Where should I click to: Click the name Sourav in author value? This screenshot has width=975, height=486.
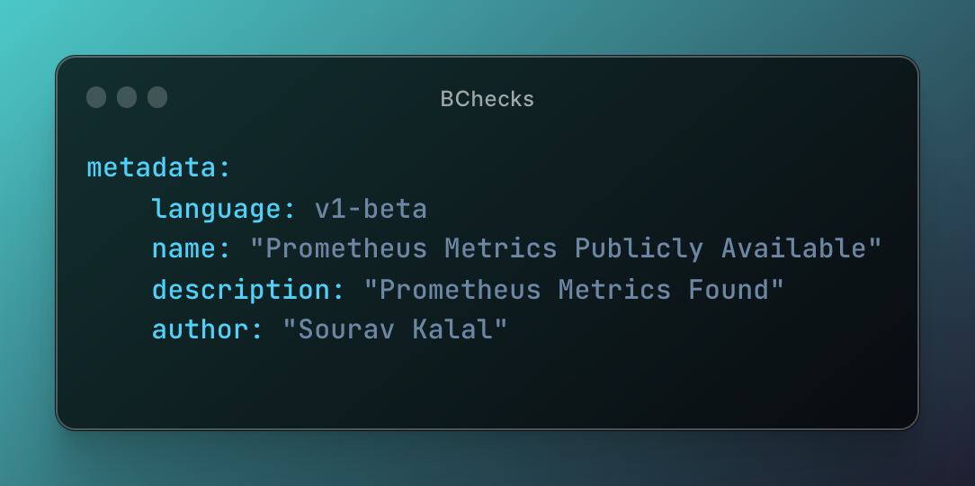pyautogui.click(x=345, y=329)
